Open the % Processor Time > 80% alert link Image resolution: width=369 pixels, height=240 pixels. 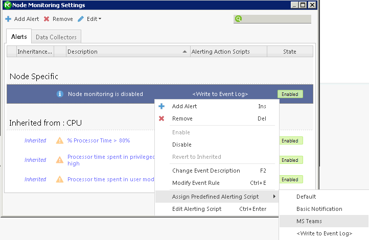99,140
